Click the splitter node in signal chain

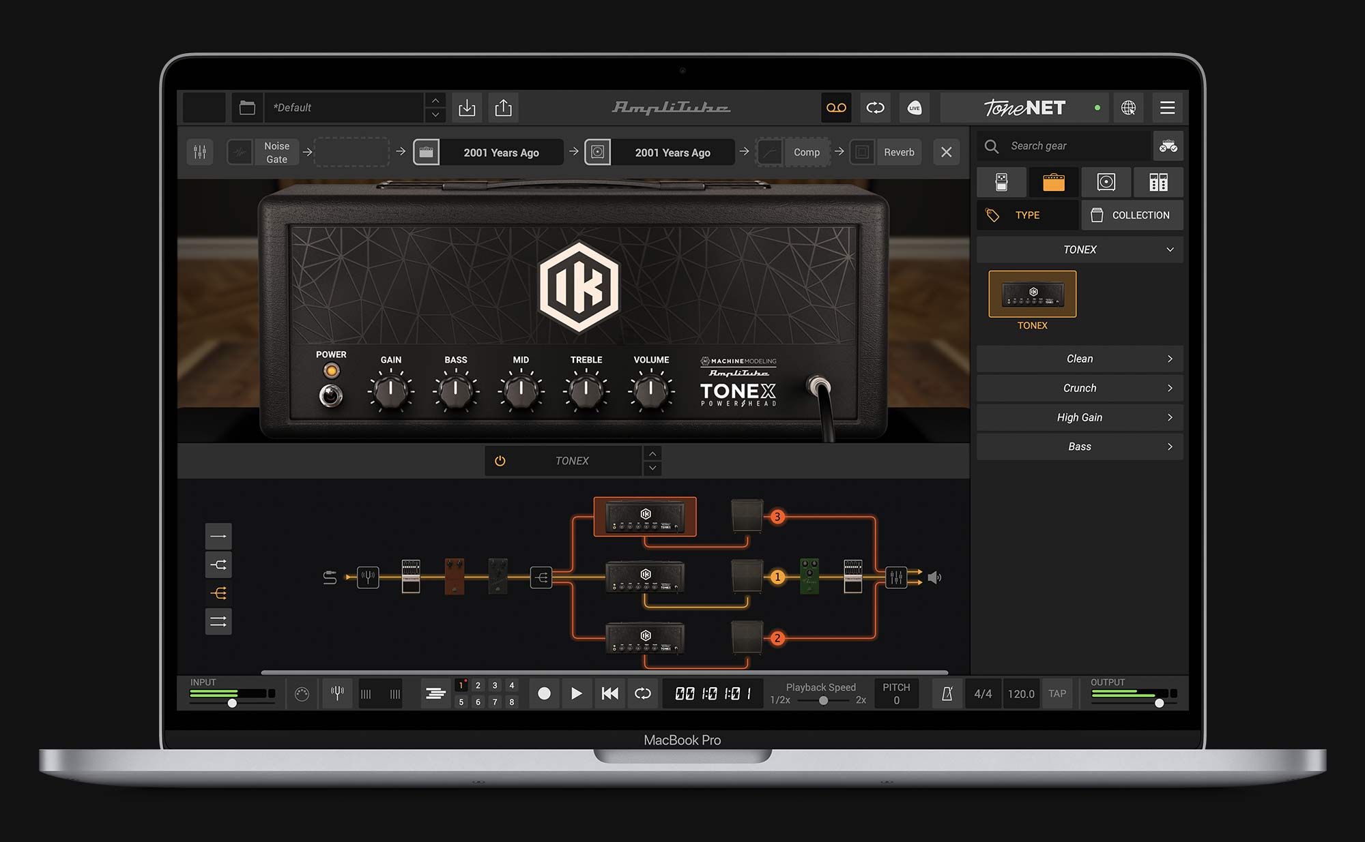tap(541, 577)
